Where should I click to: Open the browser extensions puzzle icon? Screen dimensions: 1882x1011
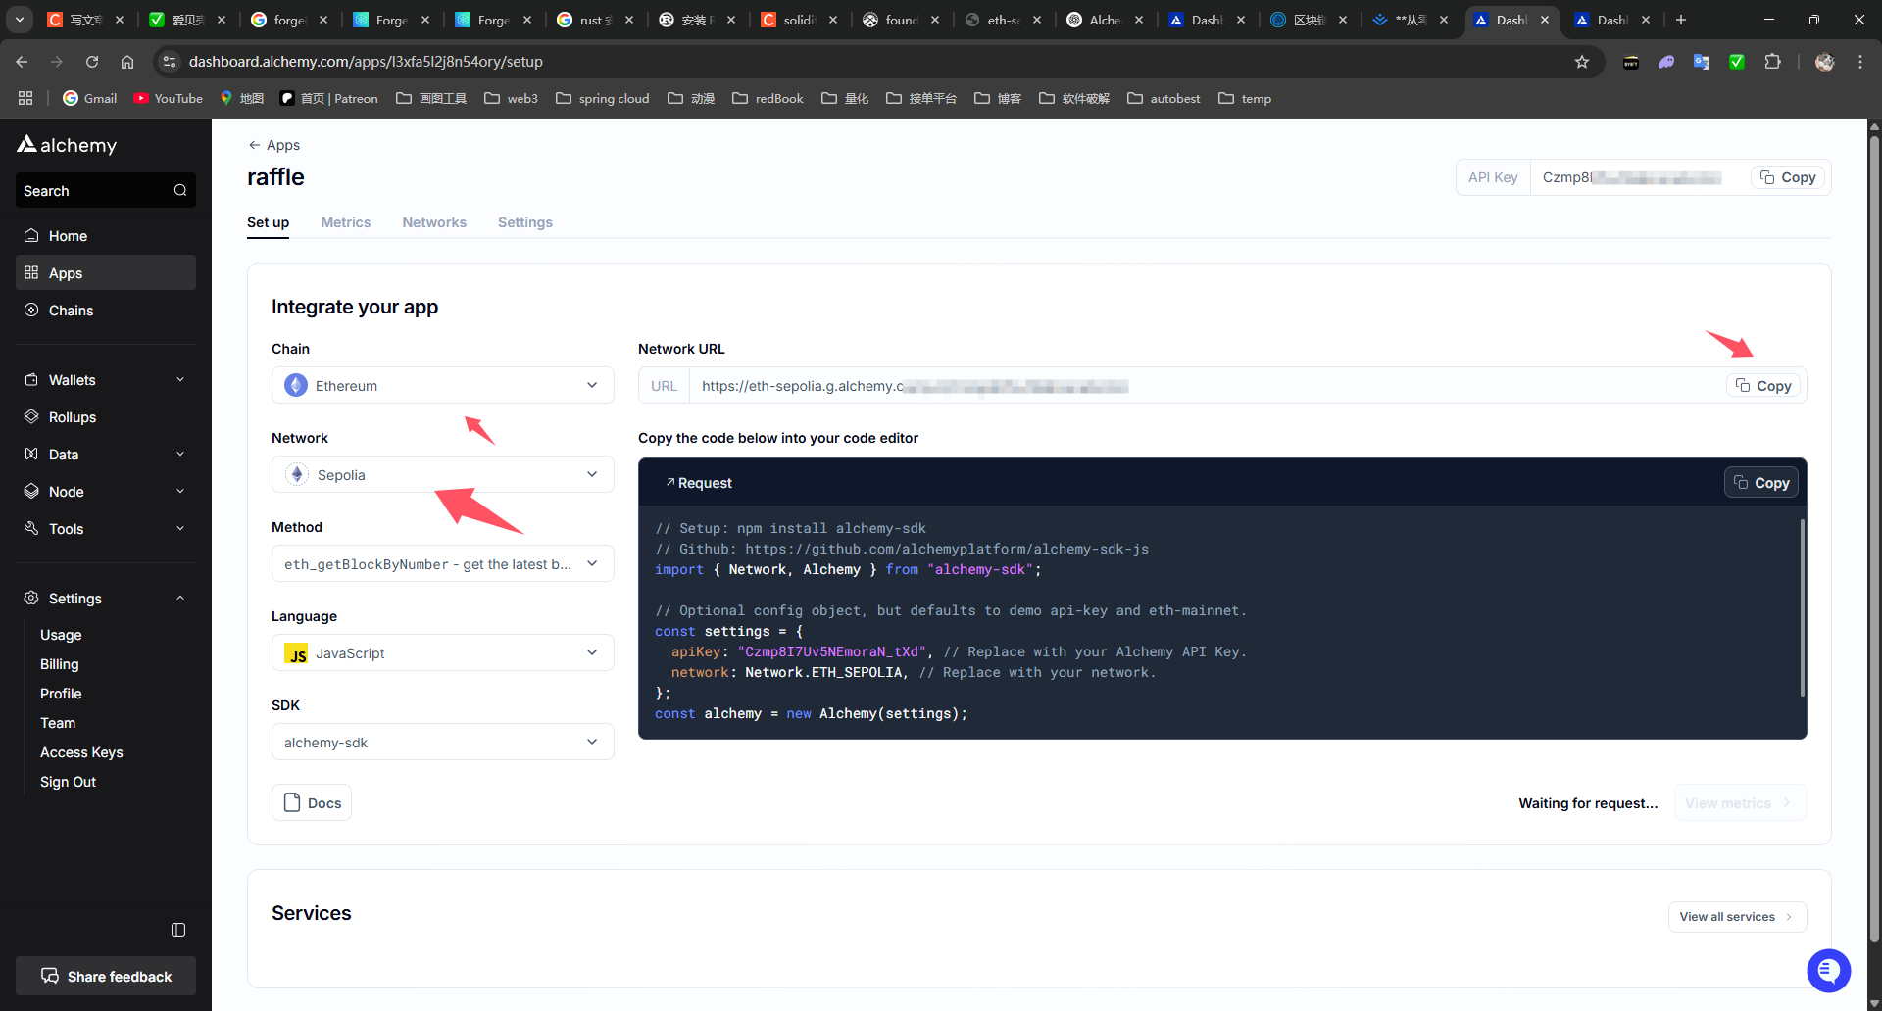[1772, 62]
